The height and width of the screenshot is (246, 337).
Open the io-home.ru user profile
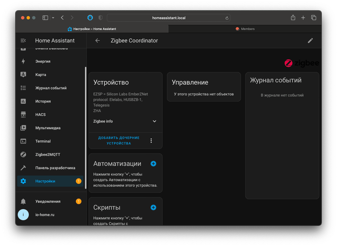tap(45, 215)
